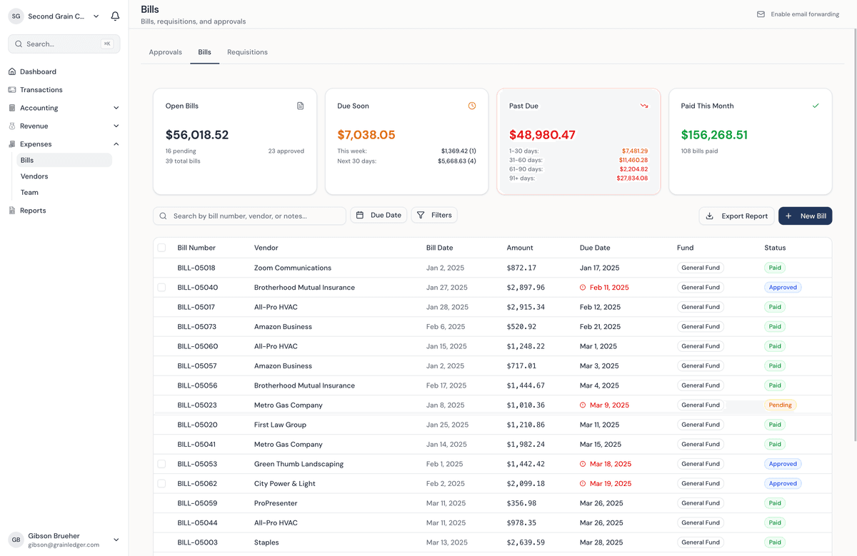Click the Accounting sidebar icon
Screen dimensions: 857x556
click(12, 108)
